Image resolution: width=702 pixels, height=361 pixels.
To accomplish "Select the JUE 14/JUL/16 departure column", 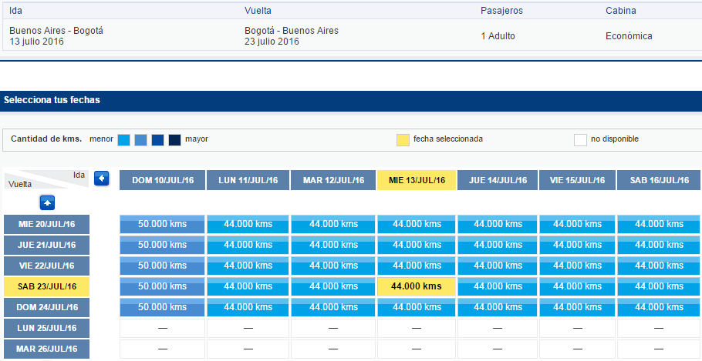I will coord(498,180).
